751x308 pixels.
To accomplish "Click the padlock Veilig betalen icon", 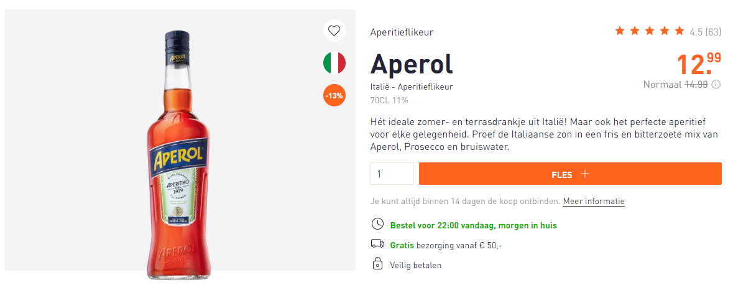I will (377, 264).
